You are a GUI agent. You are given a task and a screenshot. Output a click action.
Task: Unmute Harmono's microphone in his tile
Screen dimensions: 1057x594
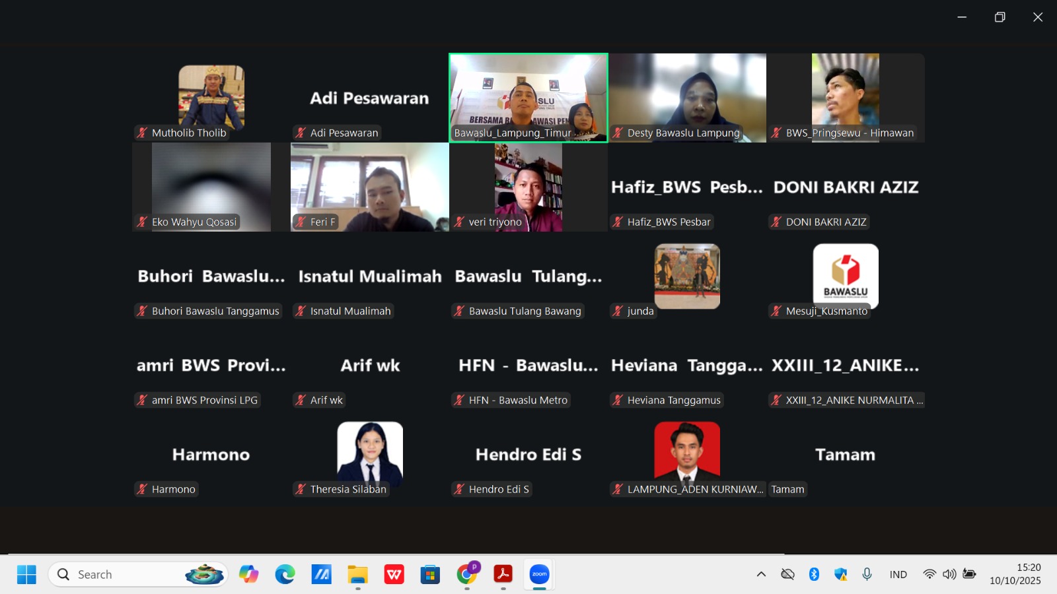point(141,489)
